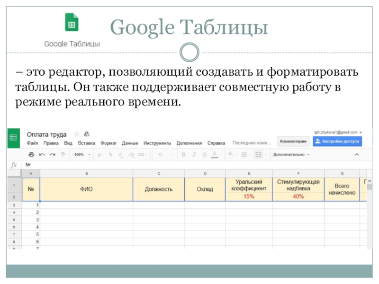Toggle strikethrough formatting
The height and width of the screenshot is (284, 379).
(x=205, y=154)
